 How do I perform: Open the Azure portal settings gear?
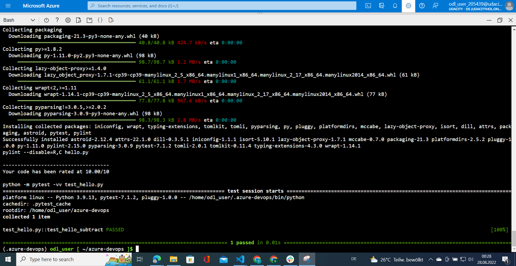pos(408,6)
